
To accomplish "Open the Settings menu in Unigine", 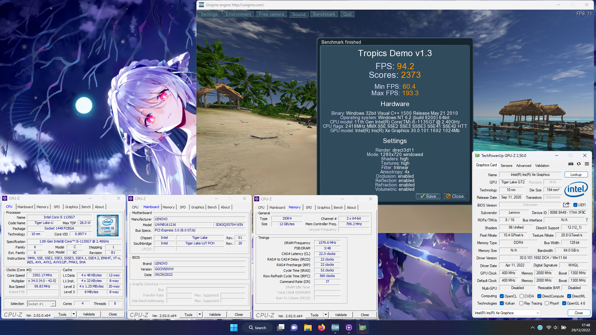I will (x=209, y=14).
